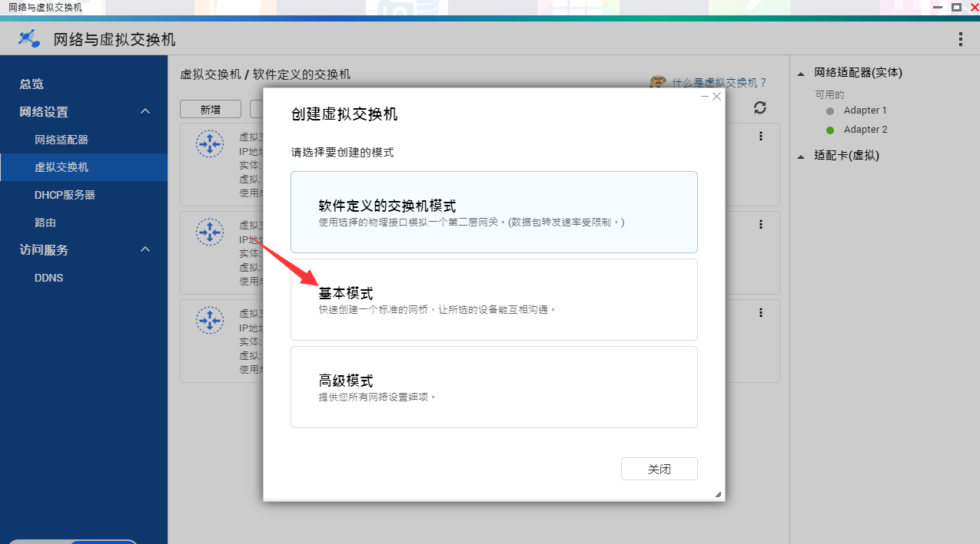
Task: Choose 高级模式 option
Action: point(494,387)
